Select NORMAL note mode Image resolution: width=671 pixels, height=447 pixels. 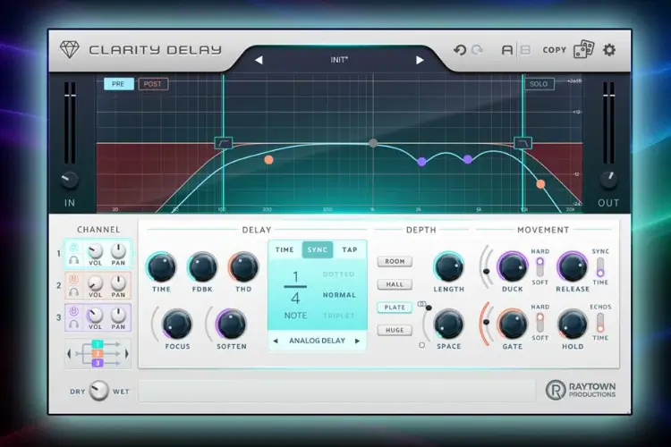click(x=339, y=295)
